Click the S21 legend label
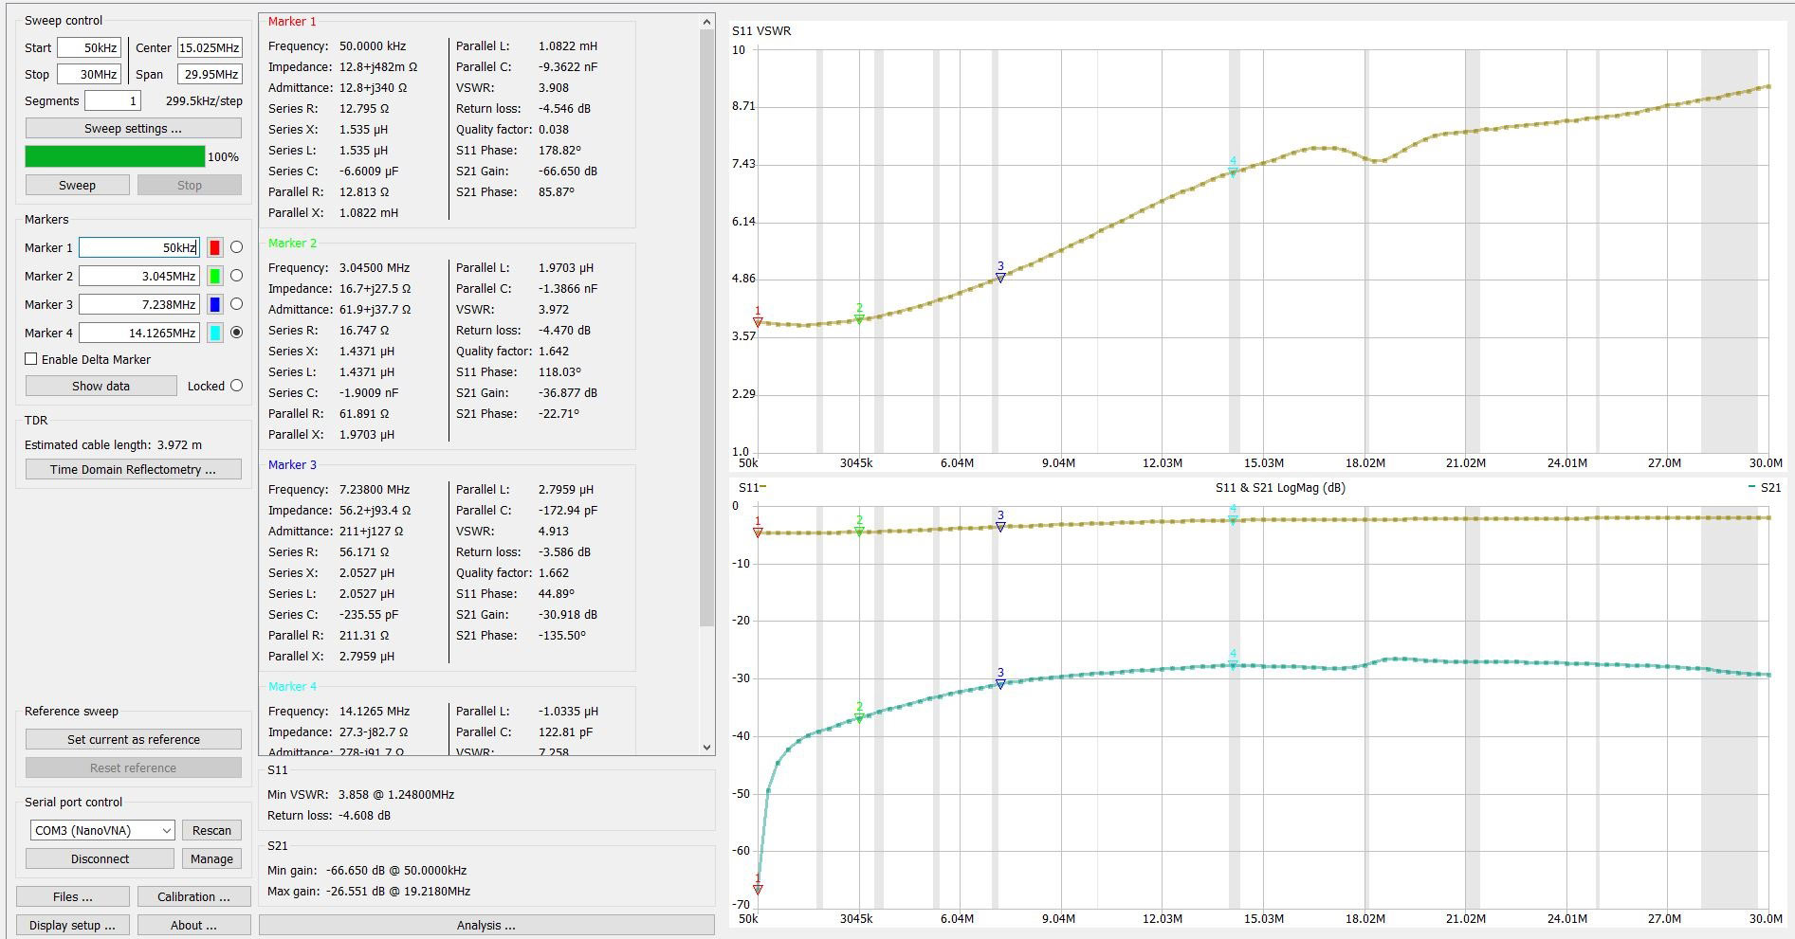Image resolution: width=1795 pixels, height=939 pixels. pos(1770,488)
